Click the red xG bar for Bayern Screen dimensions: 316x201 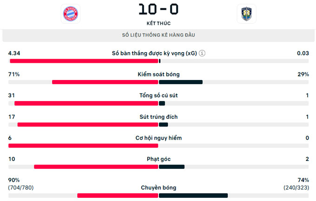[x=84, y=61]
